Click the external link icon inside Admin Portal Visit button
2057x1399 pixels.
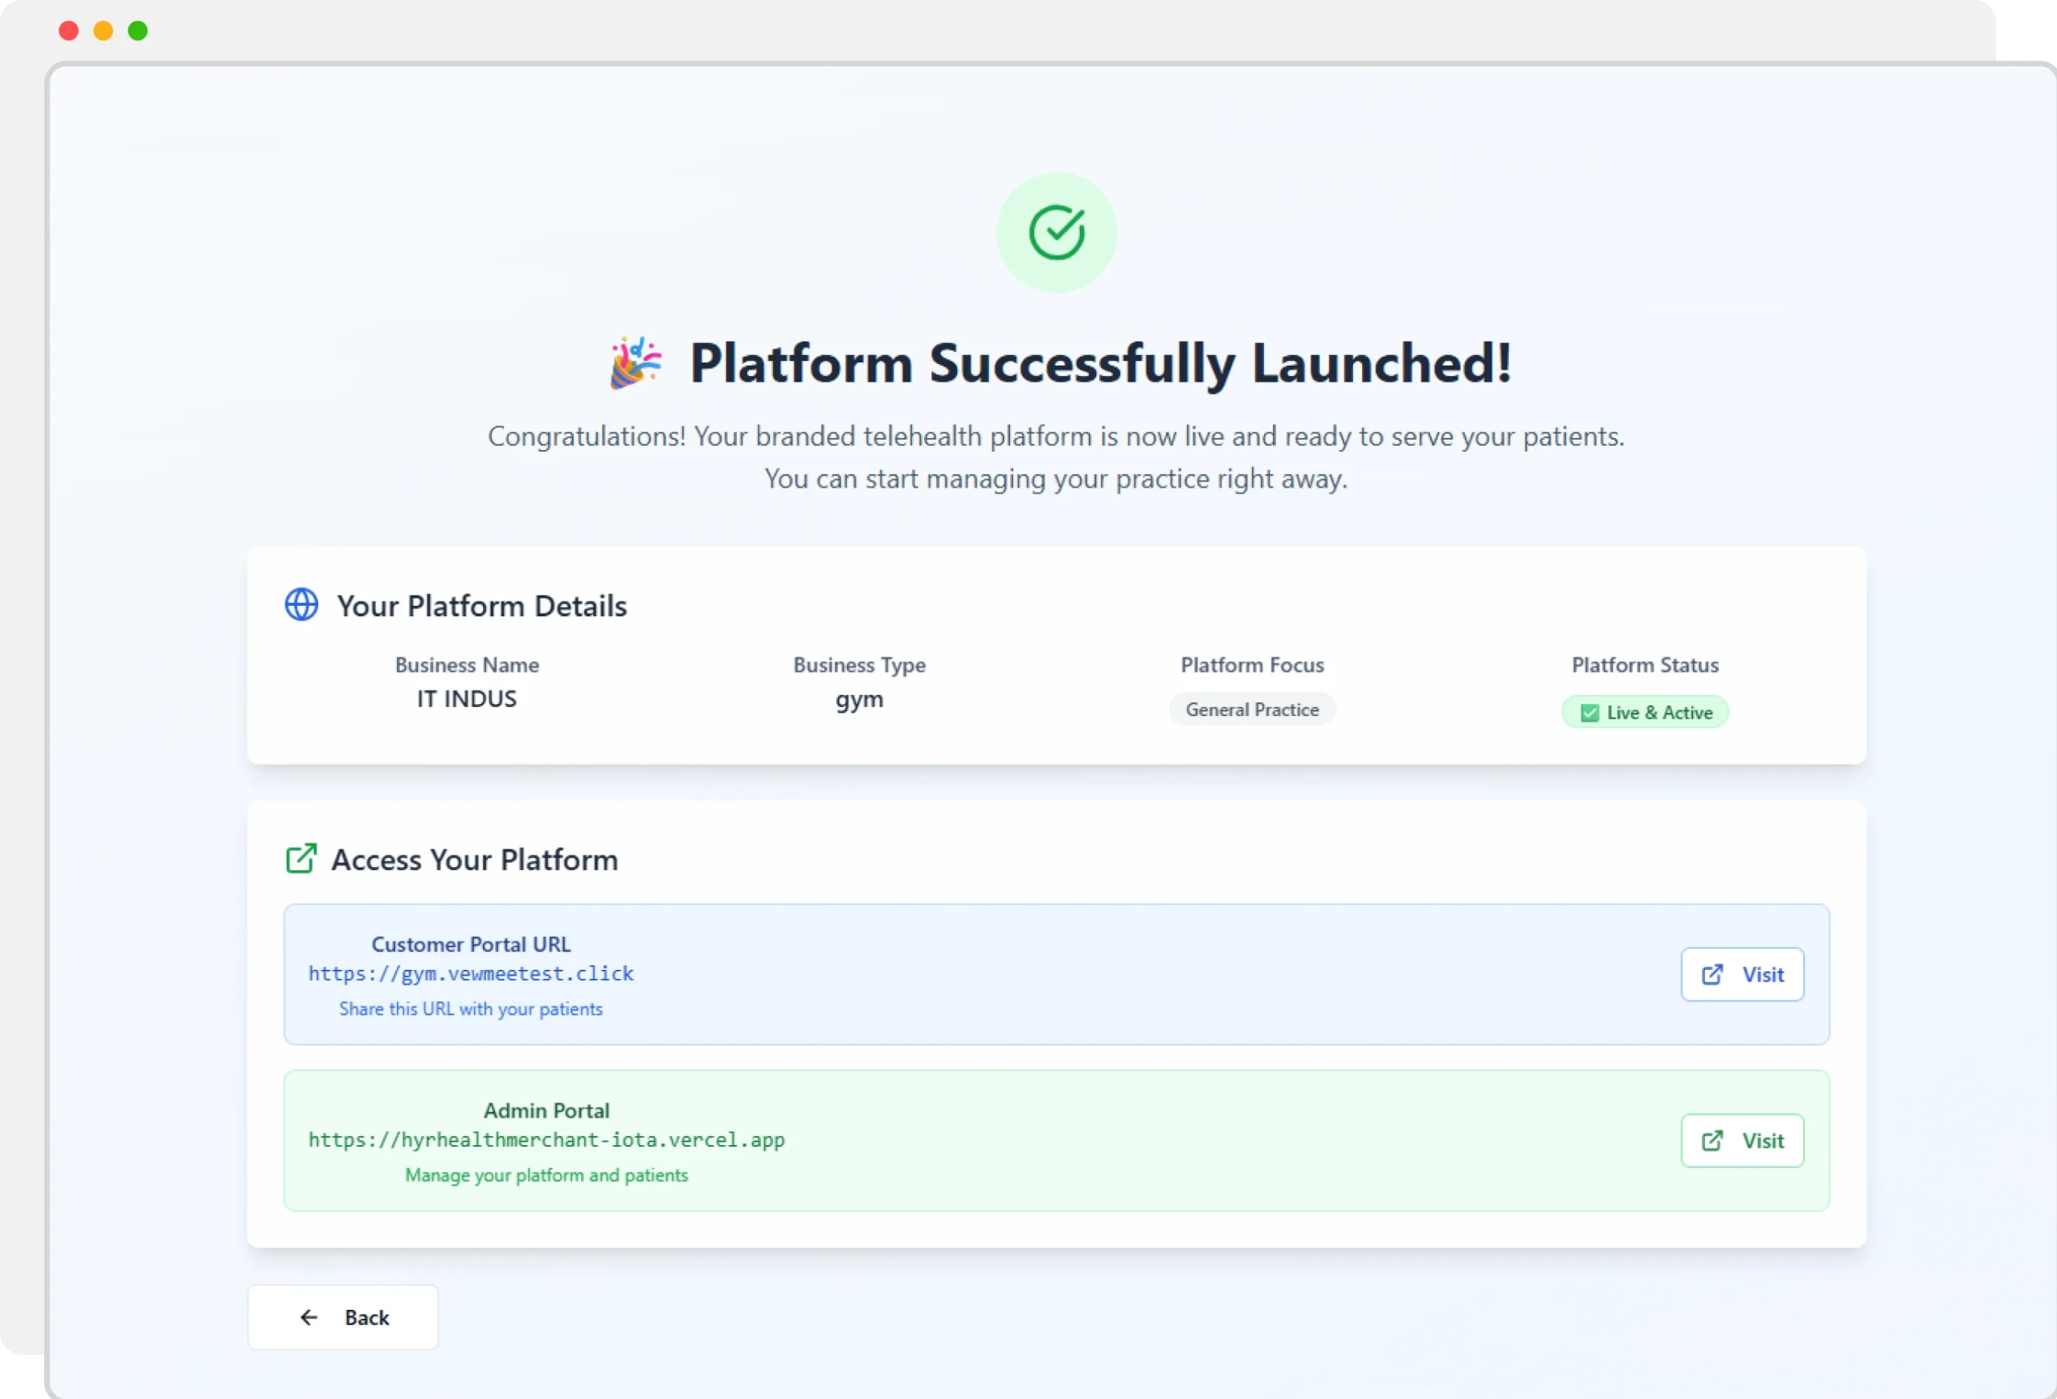[x=1714, y=1139]
